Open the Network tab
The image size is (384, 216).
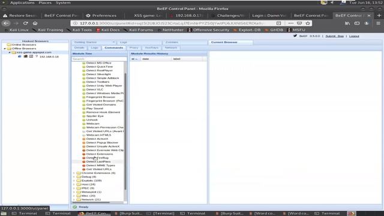170,48
